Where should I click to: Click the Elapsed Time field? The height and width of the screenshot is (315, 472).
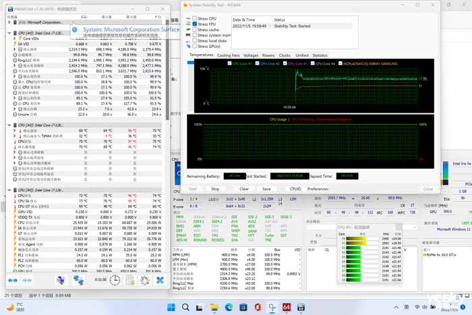[x=347, y=176]
